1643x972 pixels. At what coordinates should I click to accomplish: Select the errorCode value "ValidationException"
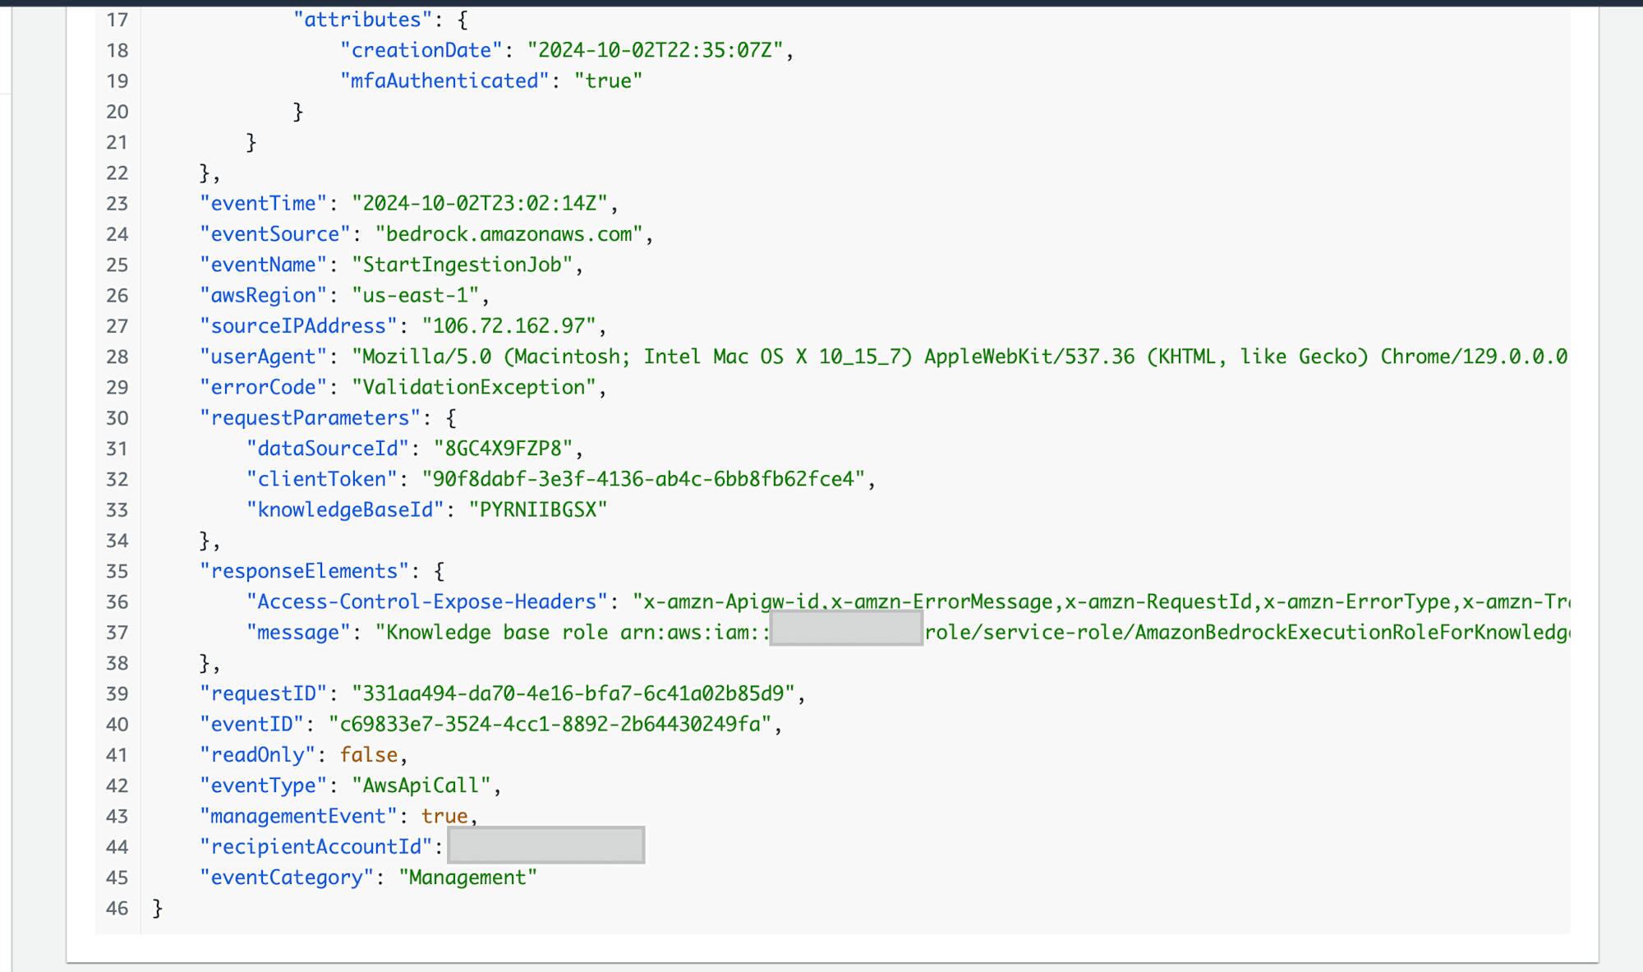coord(474,387)
